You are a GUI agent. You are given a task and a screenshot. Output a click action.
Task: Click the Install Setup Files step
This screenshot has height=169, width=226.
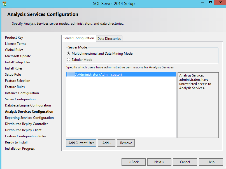click(18, 62)
